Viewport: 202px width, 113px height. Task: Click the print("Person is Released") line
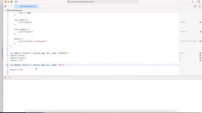pos(33,41)
